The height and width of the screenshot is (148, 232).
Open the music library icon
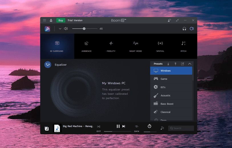point(47,128)
